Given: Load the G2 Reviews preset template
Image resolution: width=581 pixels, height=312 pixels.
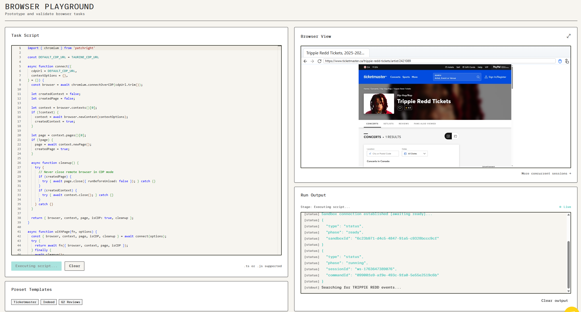Looking at the screenshot, I should coord(71,302).
